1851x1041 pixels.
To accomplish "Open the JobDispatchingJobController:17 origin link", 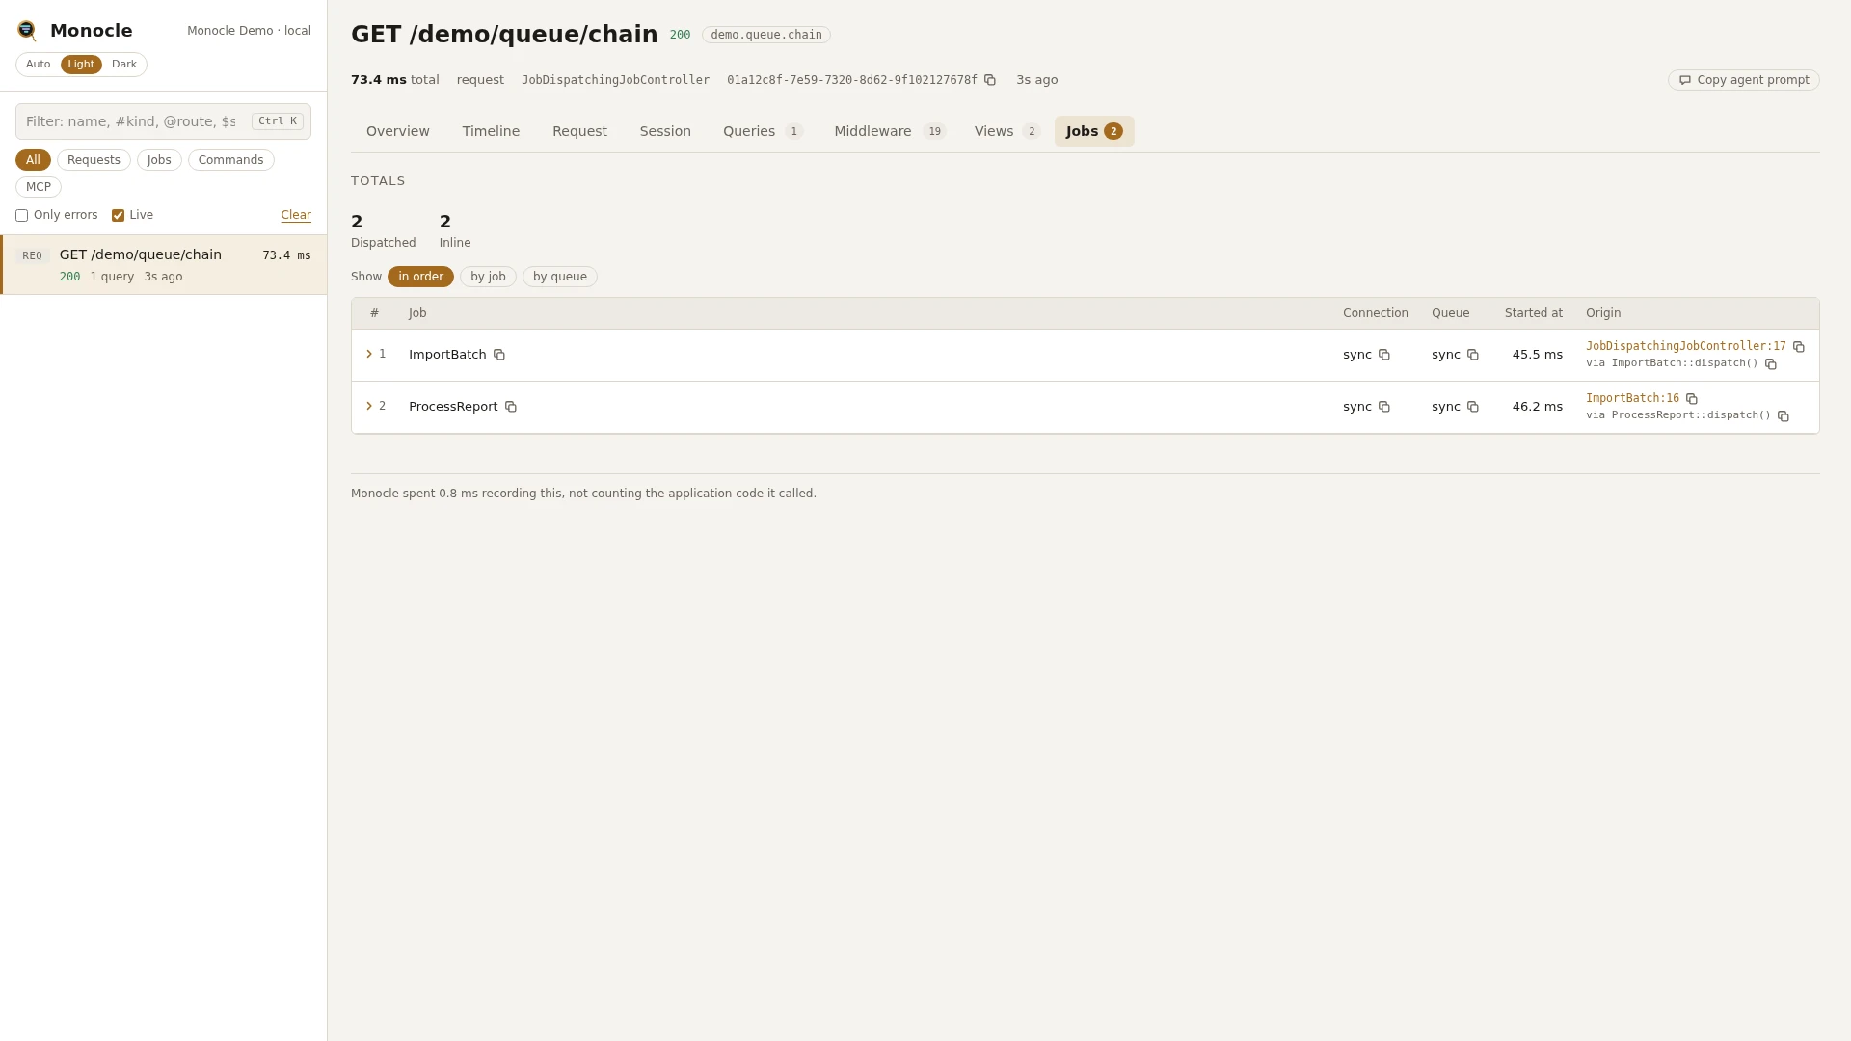I will [x=1685, y=346].
